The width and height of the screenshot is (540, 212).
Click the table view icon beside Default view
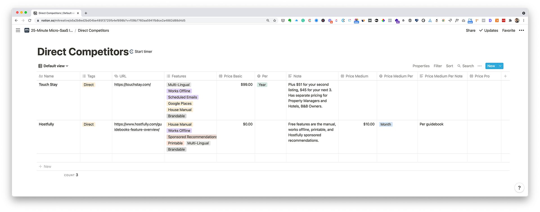(40, 66)
